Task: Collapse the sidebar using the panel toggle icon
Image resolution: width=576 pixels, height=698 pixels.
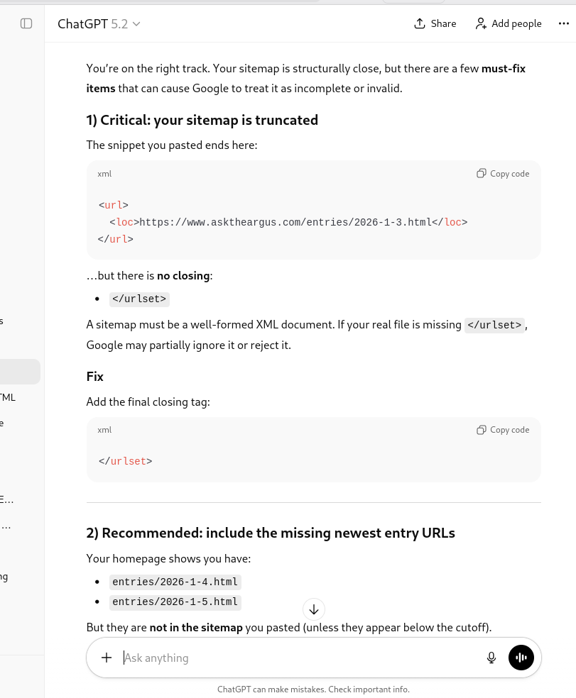Action: click(26, 23)
